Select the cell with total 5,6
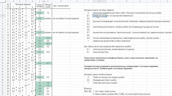Viewport: 172px width, 96px height. 48,46
